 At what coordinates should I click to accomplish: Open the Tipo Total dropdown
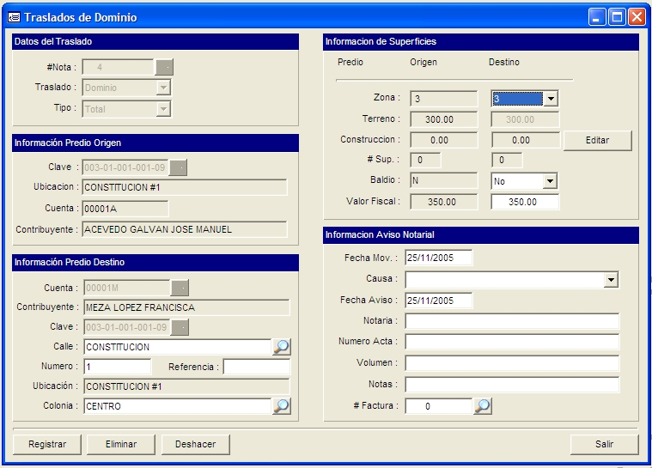(x=163, y=109)
